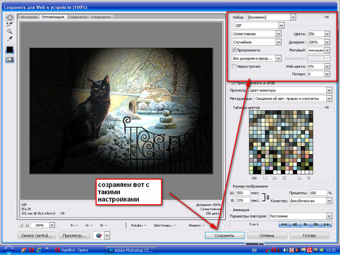Select the Eyedropper tool

point(10,39)
